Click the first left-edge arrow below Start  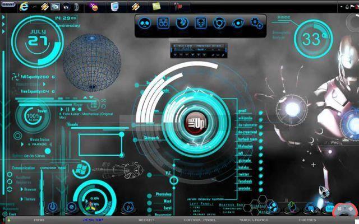[x=3, y=17]
